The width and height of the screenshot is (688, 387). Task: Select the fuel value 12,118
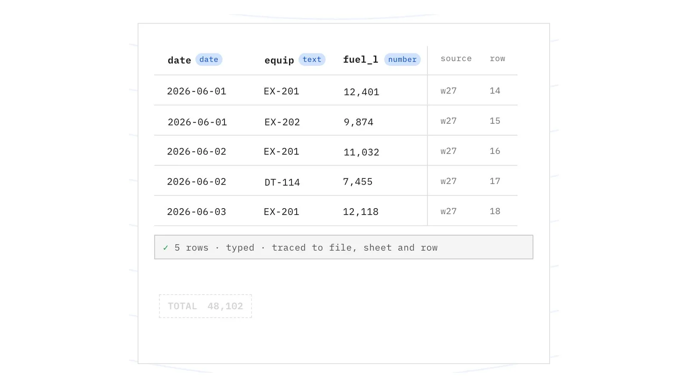(x=360, y=212)
